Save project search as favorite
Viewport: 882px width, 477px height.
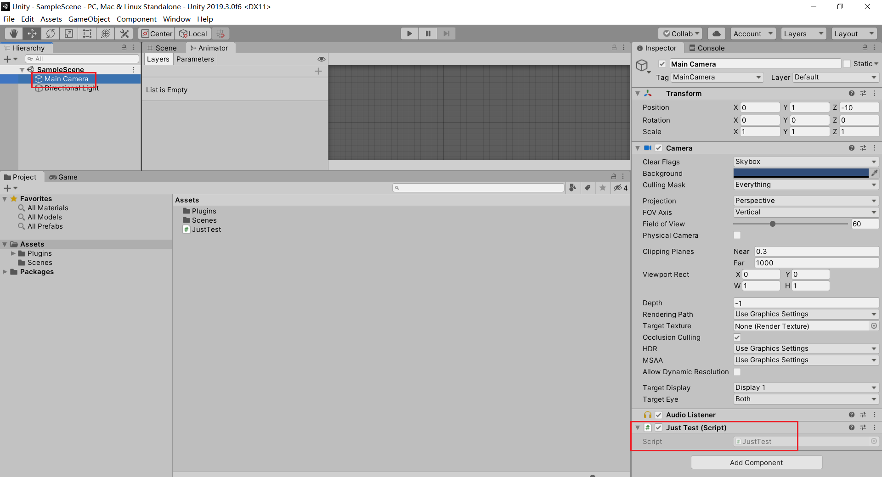[x=603, y=188]
